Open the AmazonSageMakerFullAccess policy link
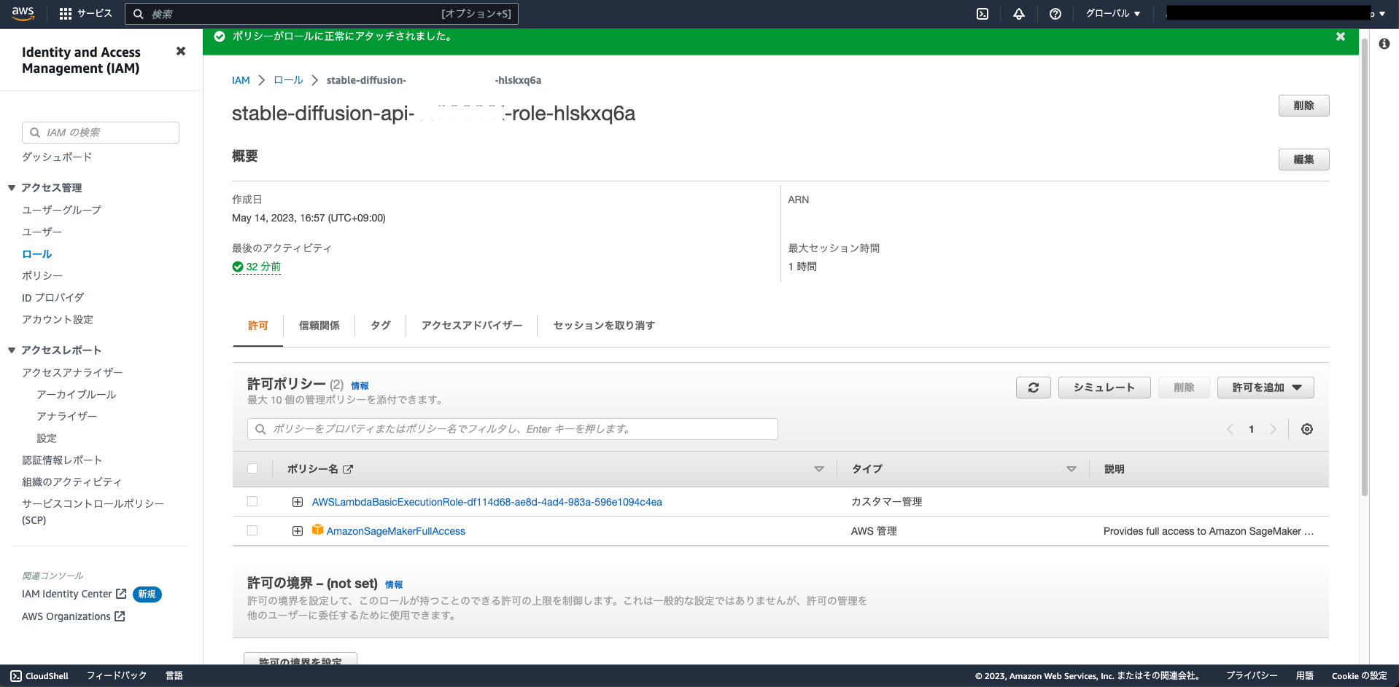This screenshot has width=1399, height=687. pos(396,531)
